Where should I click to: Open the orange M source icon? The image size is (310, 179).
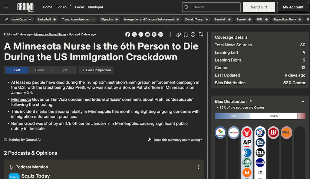pyautogui.click(x=247, y=172)
